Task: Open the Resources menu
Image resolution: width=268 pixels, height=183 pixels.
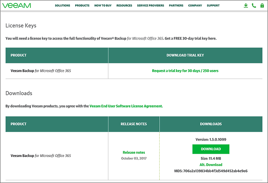Action: [124, 6]
